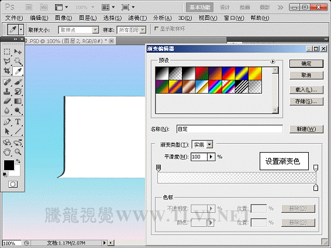
Task: Select the History Brush tool
Action: [x=18, y=92]
